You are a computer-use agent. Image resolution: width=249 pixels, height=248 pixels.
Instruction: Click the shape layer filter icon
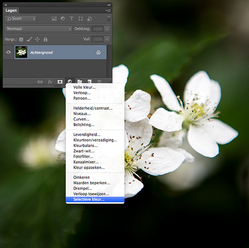click(x=80, y=18)
